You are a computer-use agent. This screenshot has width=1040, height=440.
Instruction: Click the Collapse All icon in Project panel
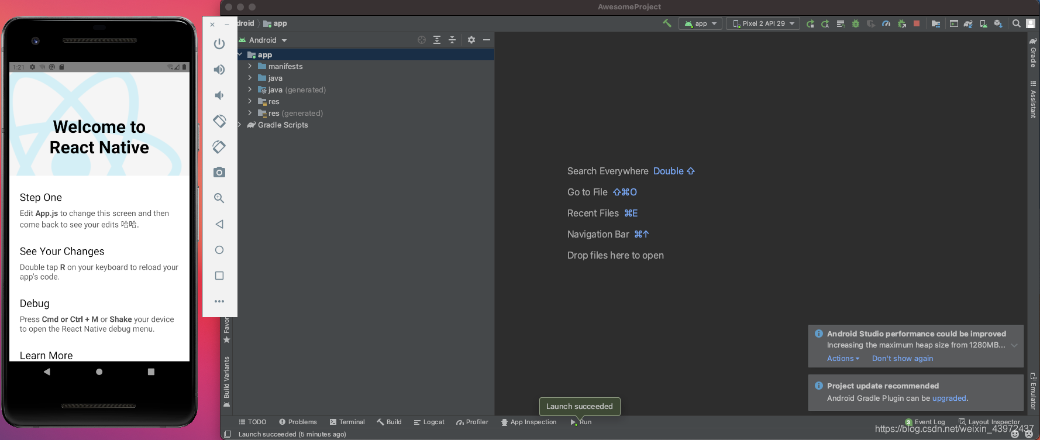coord(452,40)
